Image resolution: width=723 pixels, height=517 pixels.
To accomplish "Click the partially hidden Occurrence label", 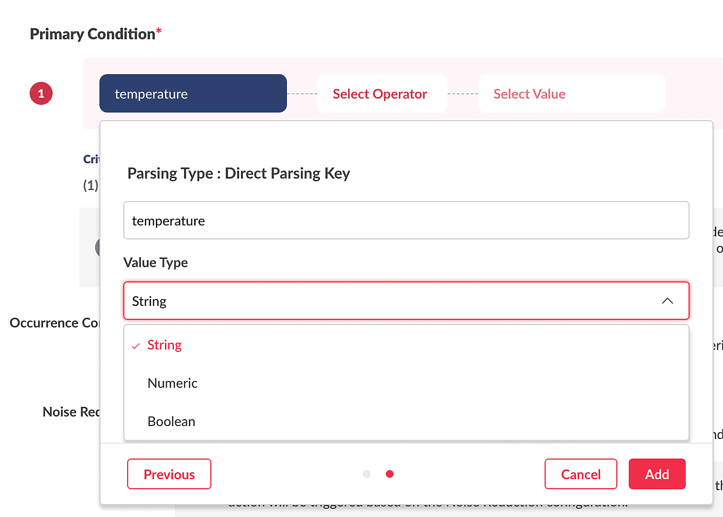I will tap(55, 323).
